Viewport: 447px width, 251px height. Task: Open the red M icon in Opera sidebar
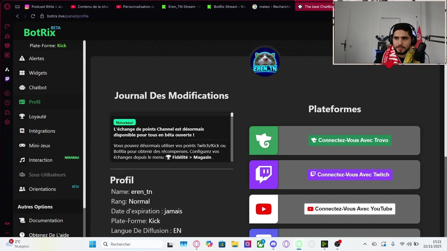point(7,55)
